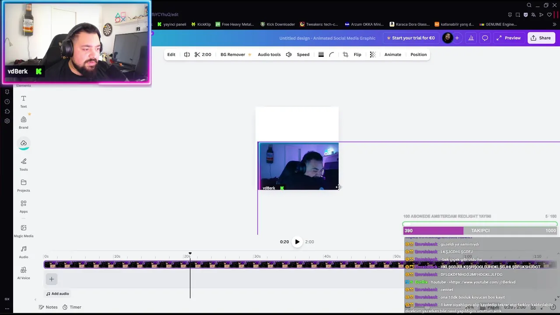Open browser sidebar extensions puzzle icon

[7, 111]
